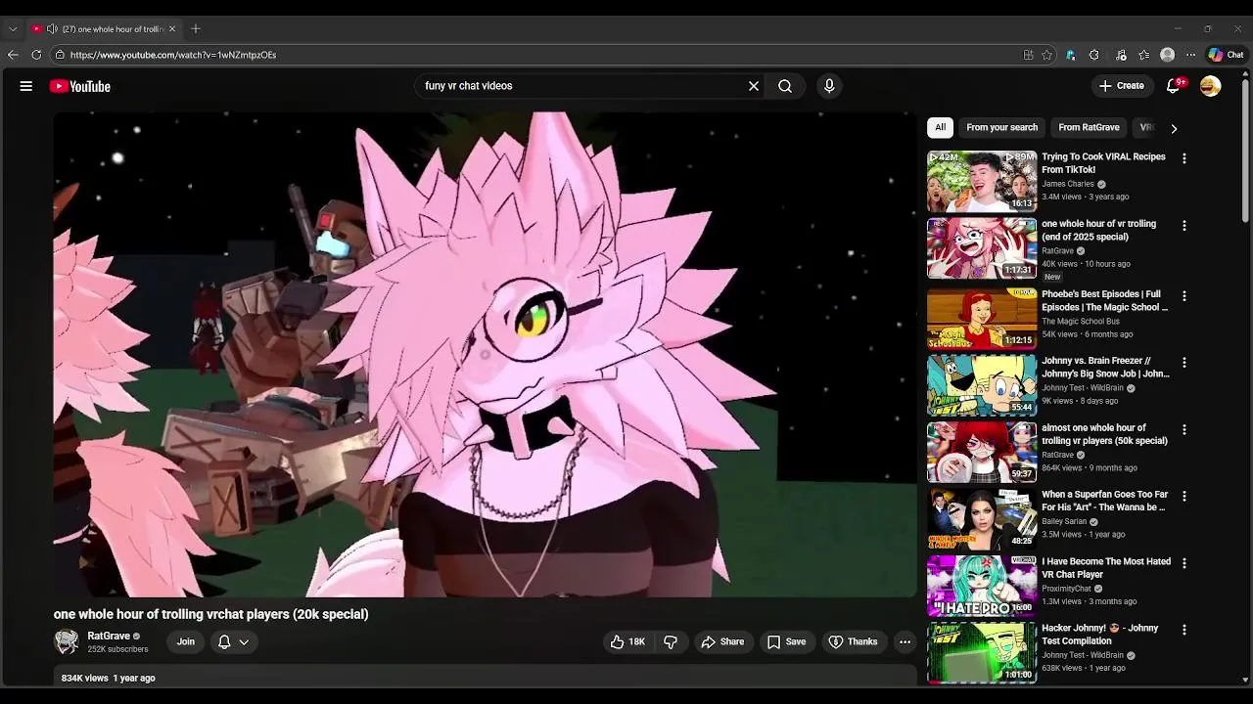
Task: Visit the Bailey Sarian channel
Action: click(1065, 522)
